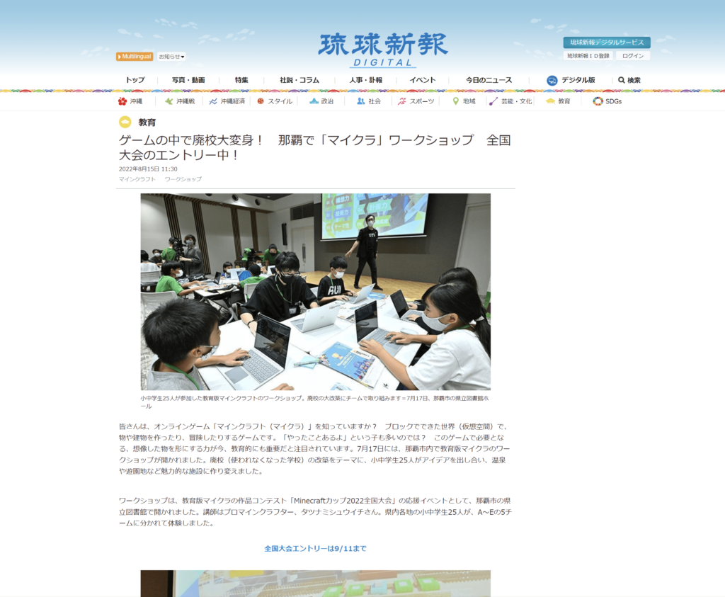Select the マインクラフト article tag

(137, 179)
